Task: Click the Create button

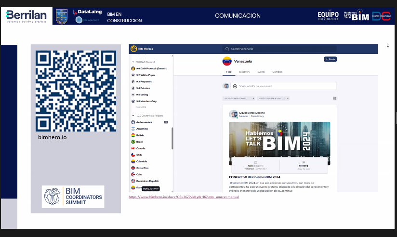Action: (330, 59)
